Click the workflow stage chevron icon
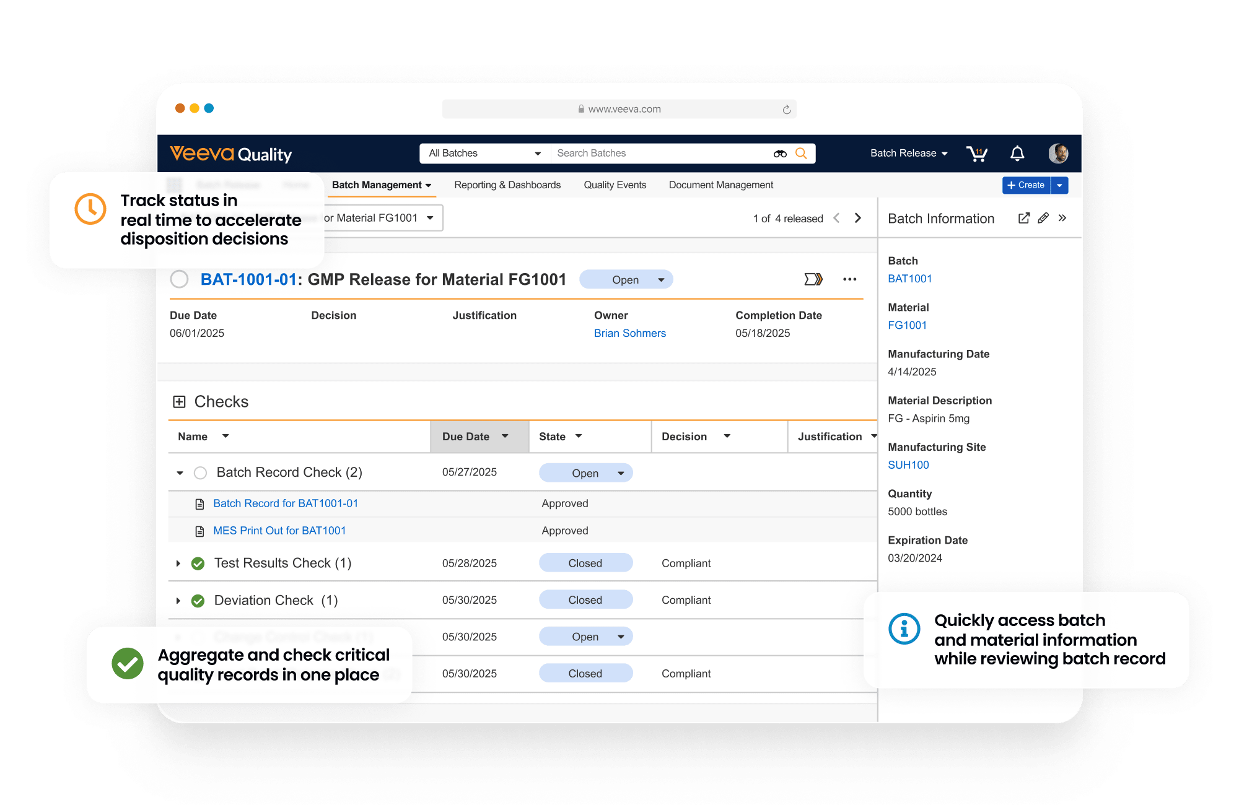This screenshot has width=1239, height=805. (x=813, y=279)
